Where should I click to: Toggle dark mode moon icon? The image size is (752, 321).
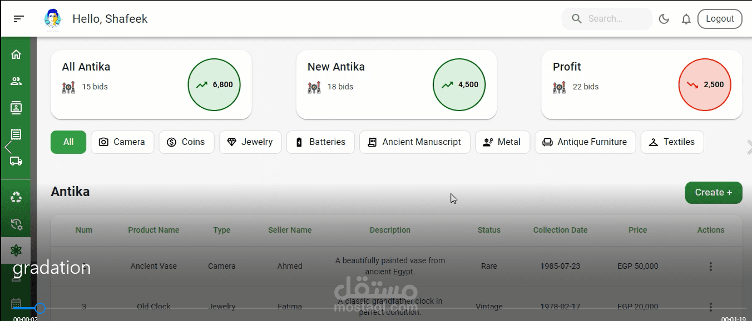pyautogui.click(x=664, y=19)
